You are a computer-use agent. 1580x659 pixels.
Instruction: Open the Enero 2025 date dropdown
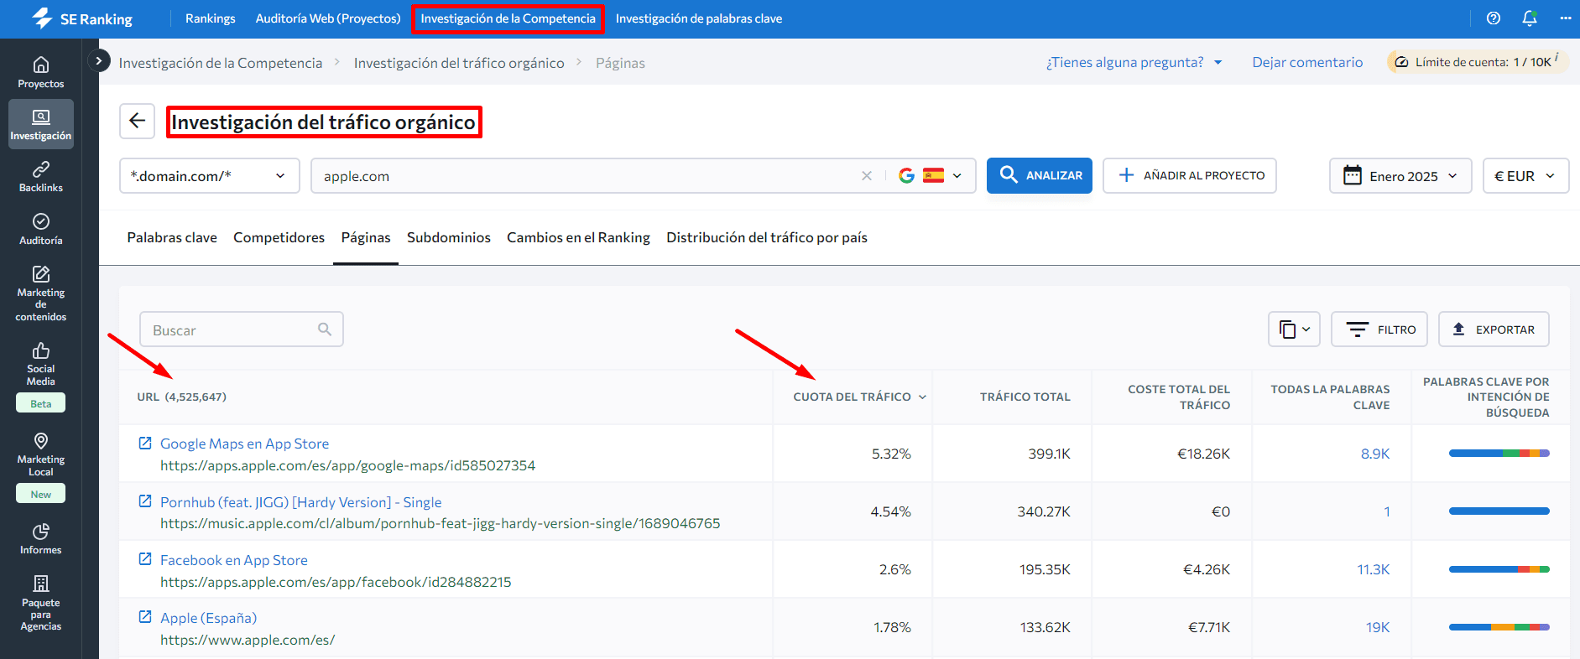(1400, 176)
